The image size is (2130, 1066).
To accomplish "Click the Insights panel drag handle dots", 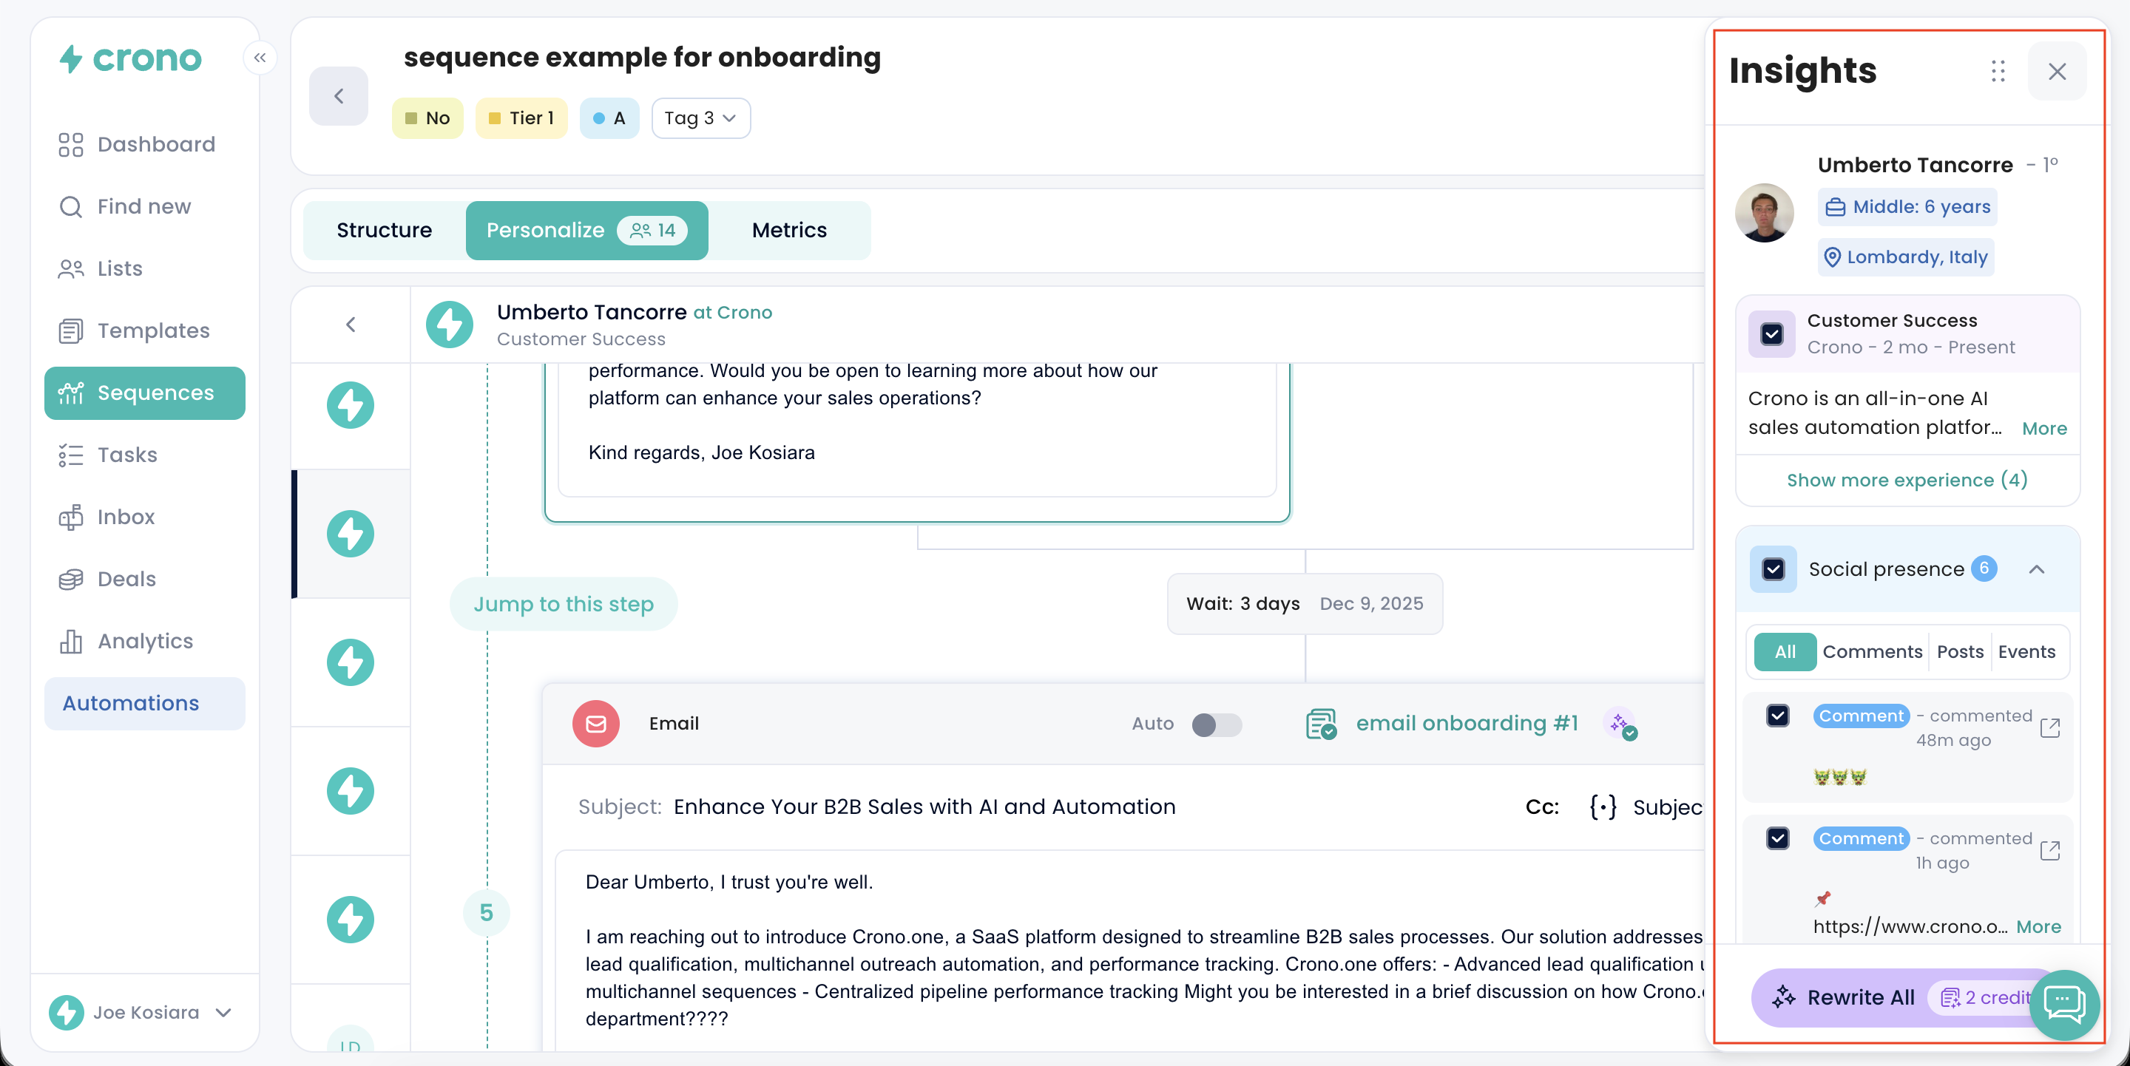I will (1998, 71).
